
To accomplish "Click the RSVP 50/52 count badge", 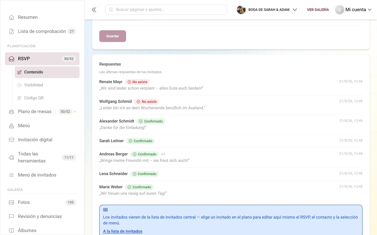I will [x=69, y=59].
